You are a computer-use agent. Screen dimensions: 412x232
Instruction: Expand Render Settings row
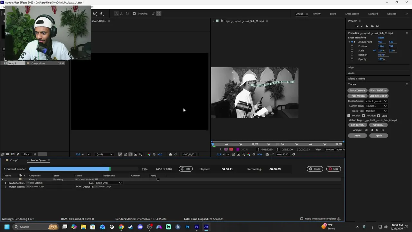(5, 183)
